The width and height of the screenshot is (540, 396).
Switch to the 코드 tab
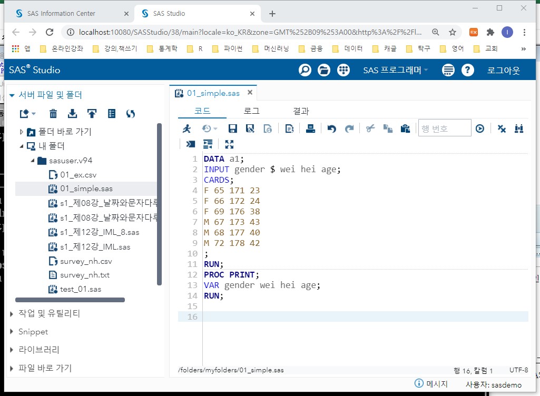point(202,111)
